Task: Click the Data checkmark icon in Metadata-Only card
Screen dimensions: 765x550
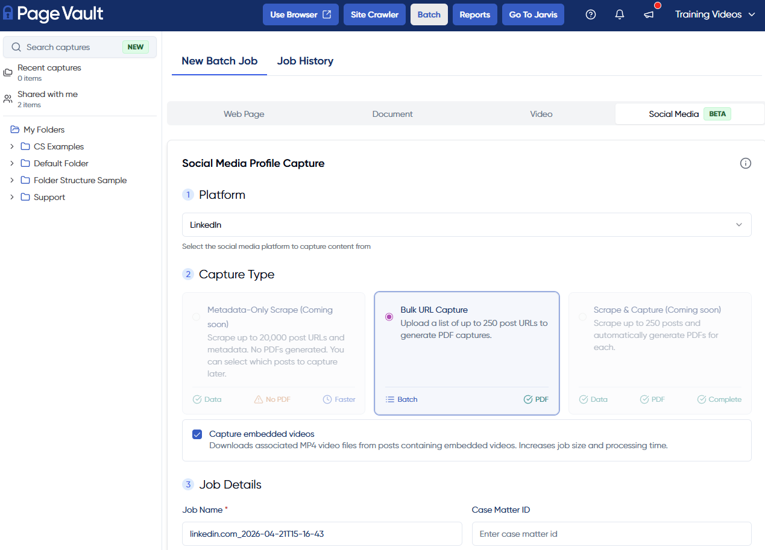Action: 197,399
